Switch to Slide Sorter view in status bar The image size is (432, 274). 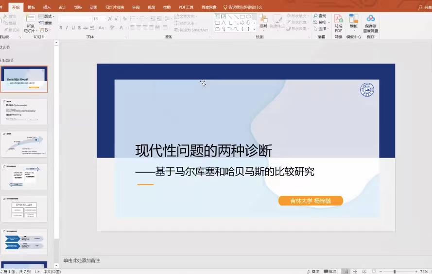click(356, 271)
